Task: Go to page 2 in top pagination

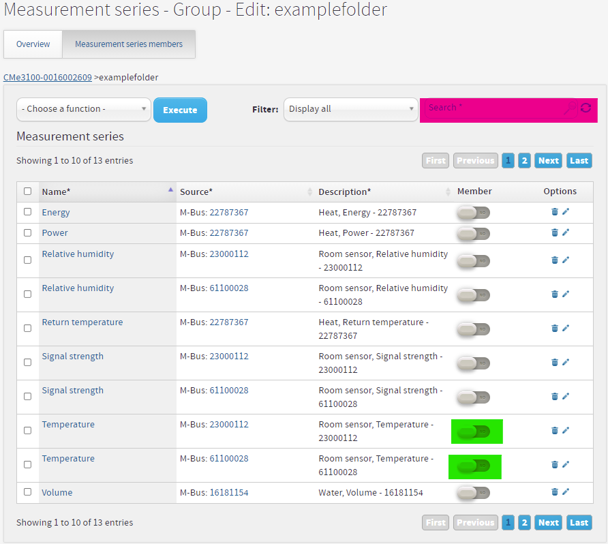Action: coord(524,160)
